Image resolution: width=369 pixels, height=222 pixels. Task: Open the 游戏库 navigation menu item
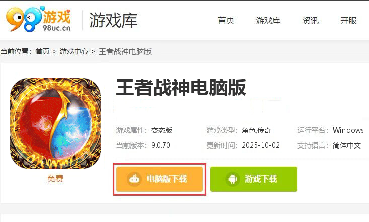coord(268,21)
